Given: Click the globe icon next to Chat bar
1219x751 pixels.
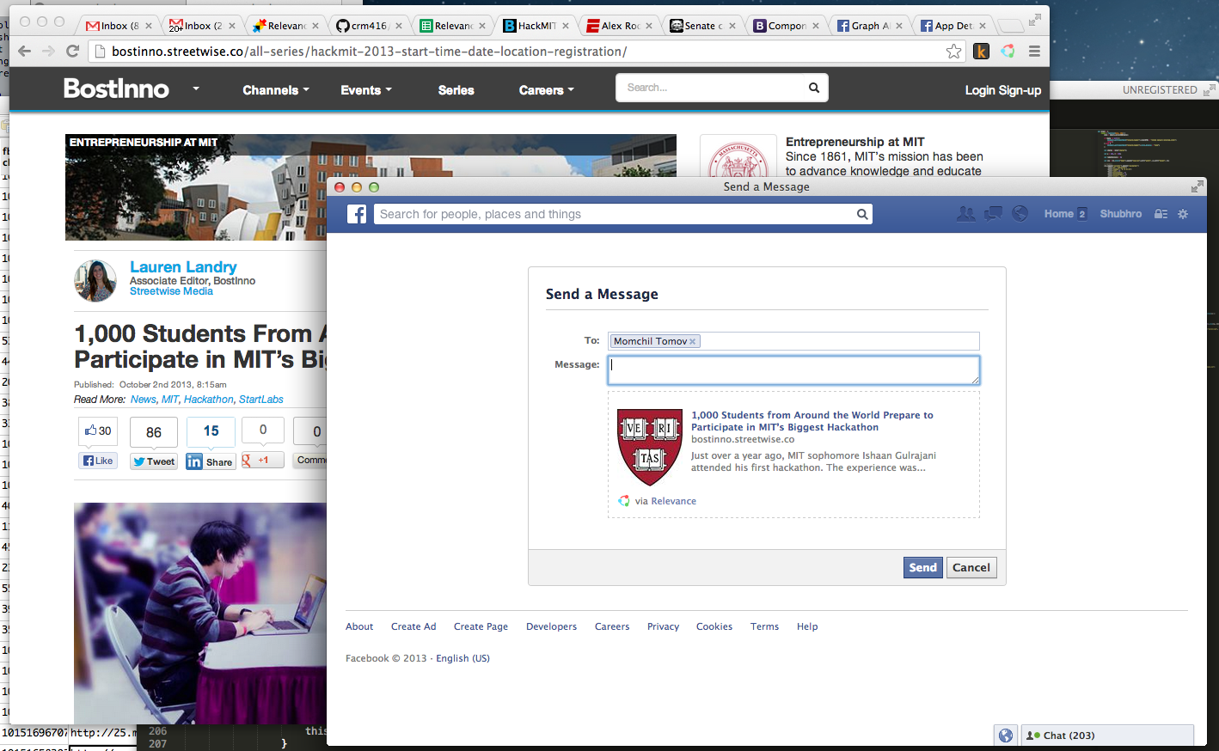Looking at the screenshot, I should pyautogui.click(x=1006, y=736).
